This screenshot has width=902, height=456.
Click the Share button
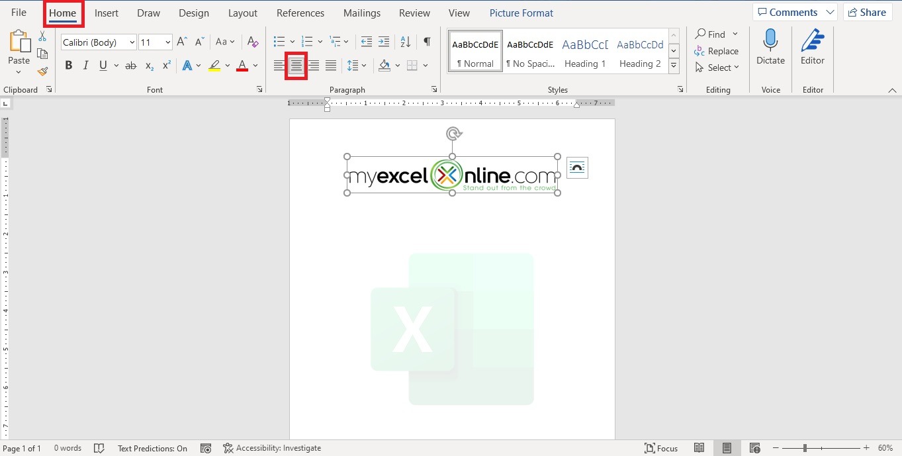(868, 12)
